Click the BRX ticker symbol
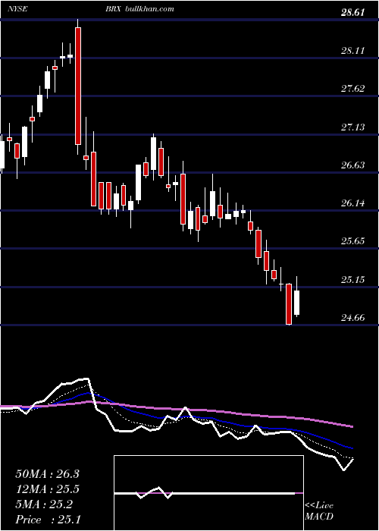The width and height of the screenshot is (379, 531). 114,8
